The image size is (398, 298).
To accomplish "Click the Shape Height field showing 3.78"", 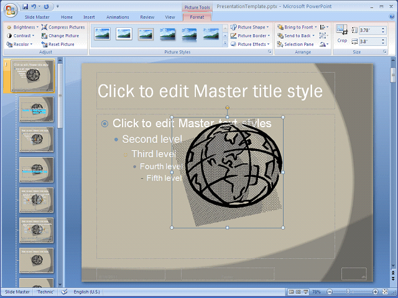I will (370, 30).
